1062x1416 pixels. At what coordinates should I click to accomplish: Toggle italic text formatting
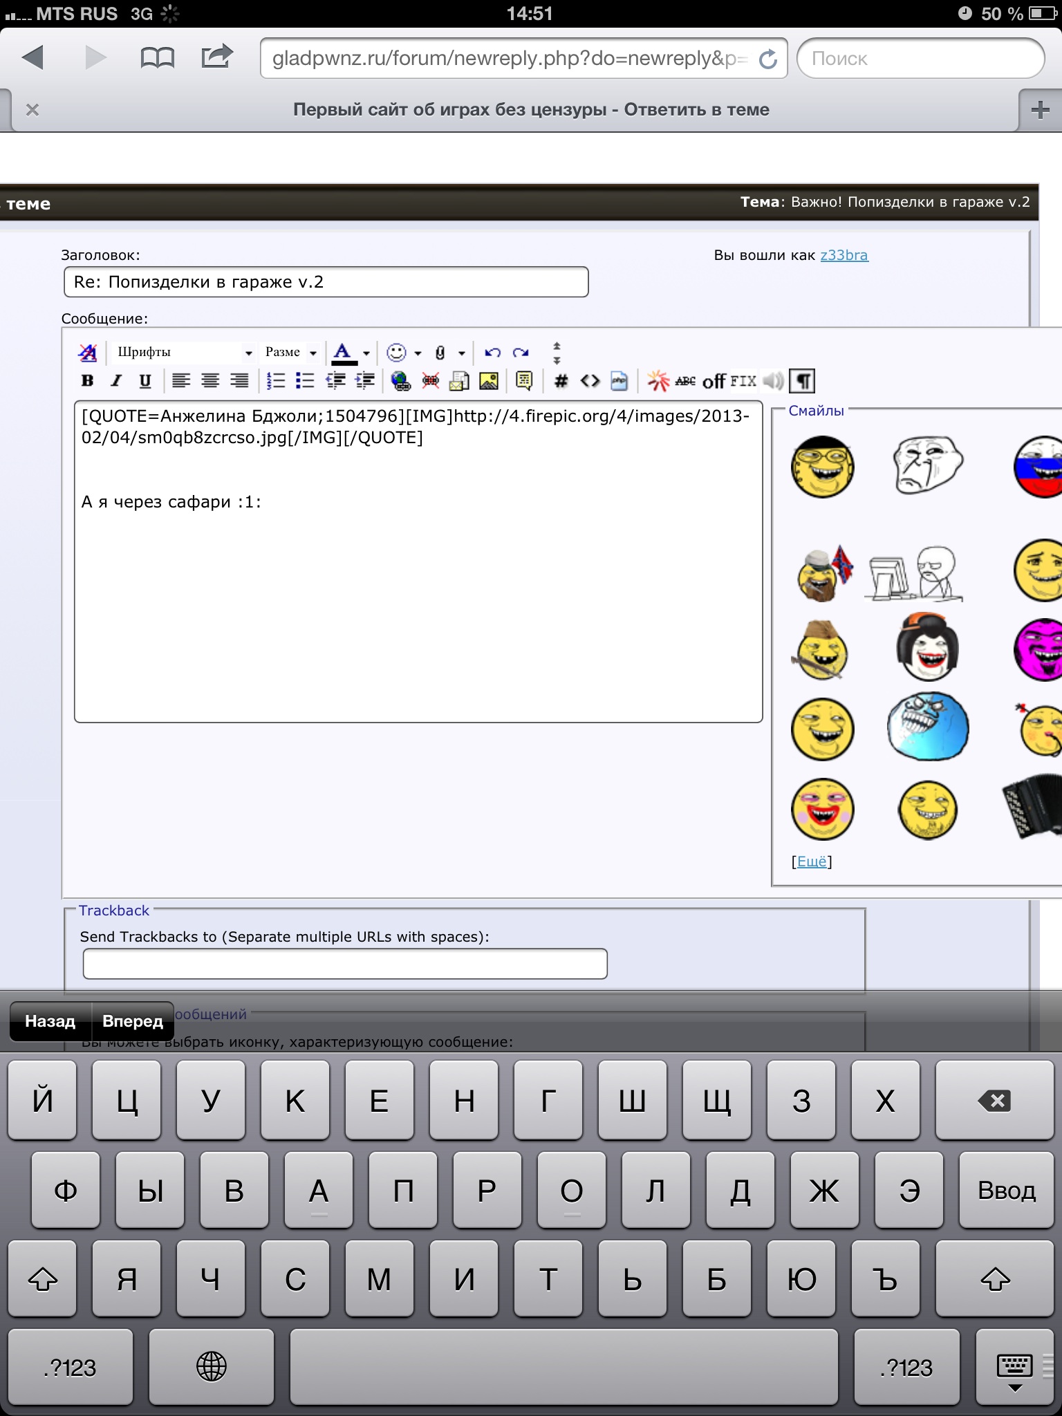pos(116,380)
